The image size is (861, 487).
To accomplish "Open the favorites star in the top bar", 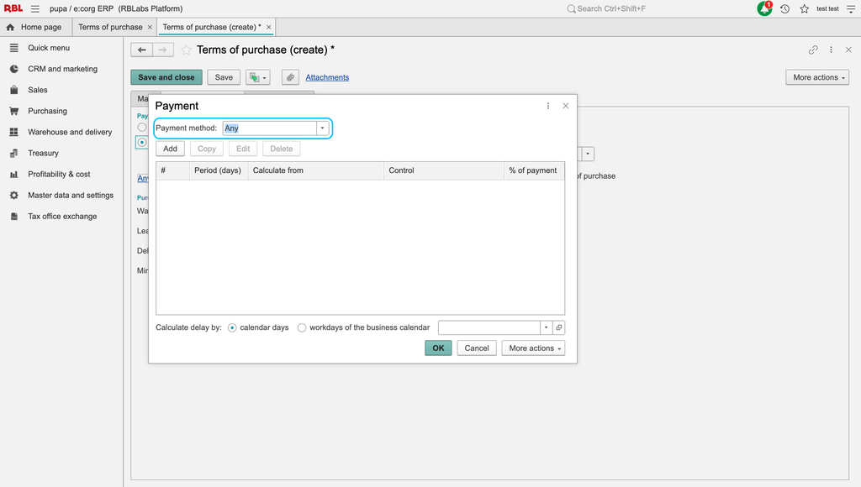I will (x=805, y=8).
